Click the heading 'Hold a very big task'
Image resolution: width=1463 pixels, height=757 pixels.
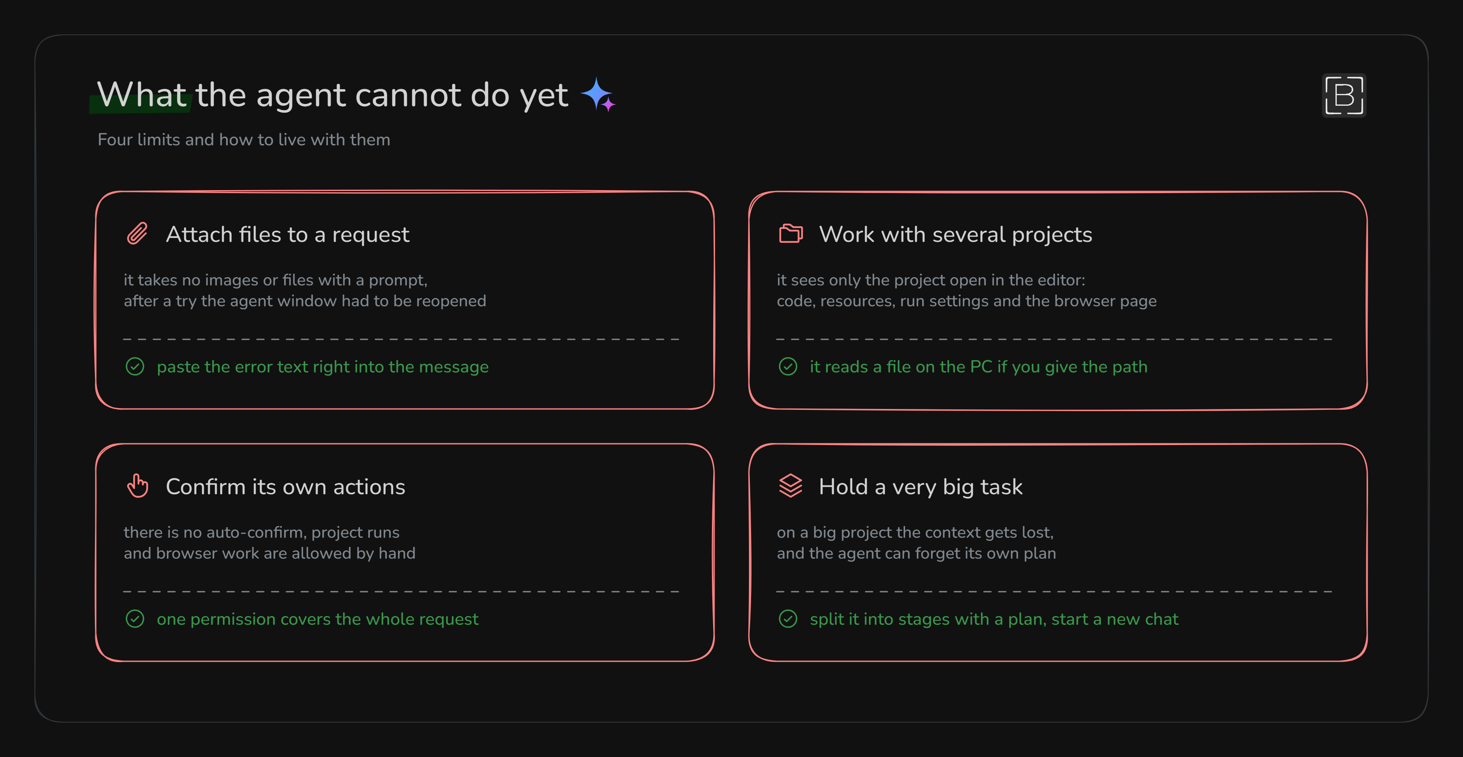920,486
